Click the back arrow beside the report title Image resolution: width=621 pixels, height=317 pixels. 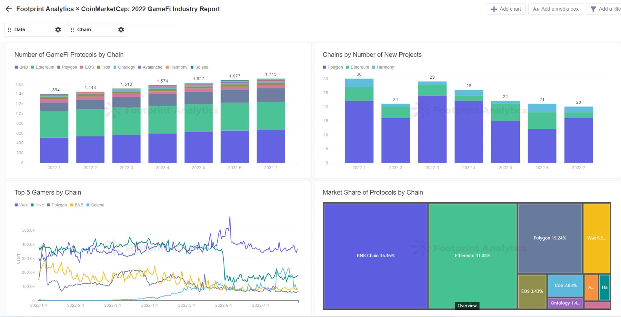point(8,9)
